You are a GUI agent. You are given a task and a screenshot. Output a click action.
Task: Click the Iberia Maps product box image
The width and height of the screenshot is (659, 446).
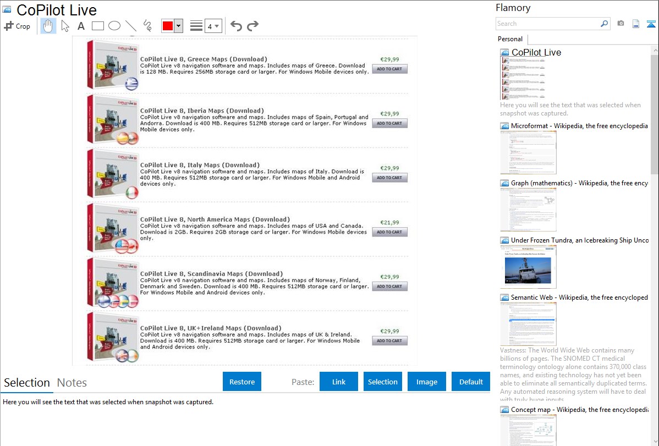click(x=113, y=119)
